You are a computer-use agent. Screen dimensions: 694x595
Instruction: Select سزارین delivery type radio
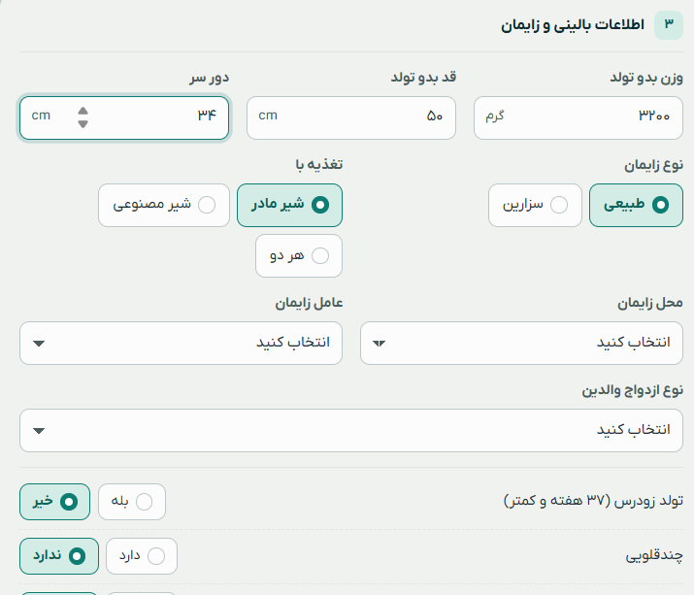[x=535, y=205]
